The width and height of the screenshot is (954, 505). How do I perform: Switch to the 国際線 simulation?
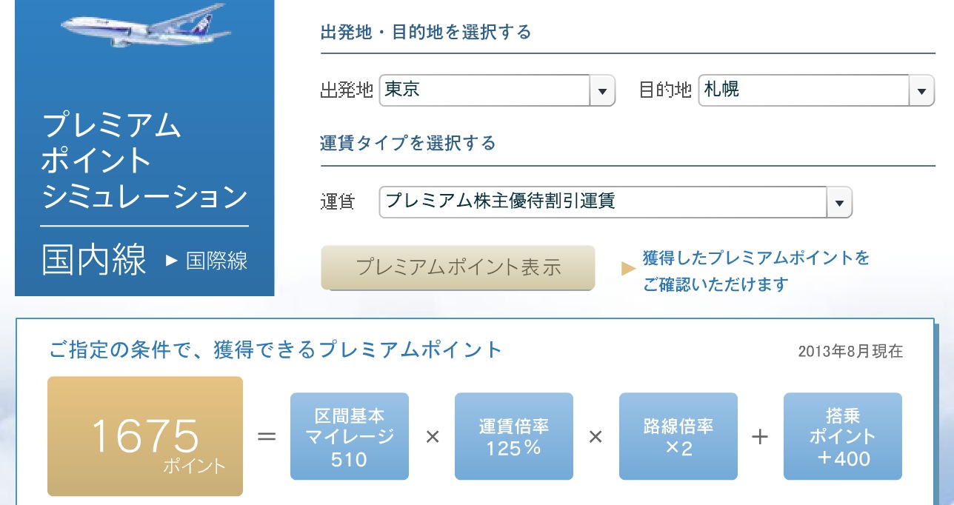[x=216, y=261]
